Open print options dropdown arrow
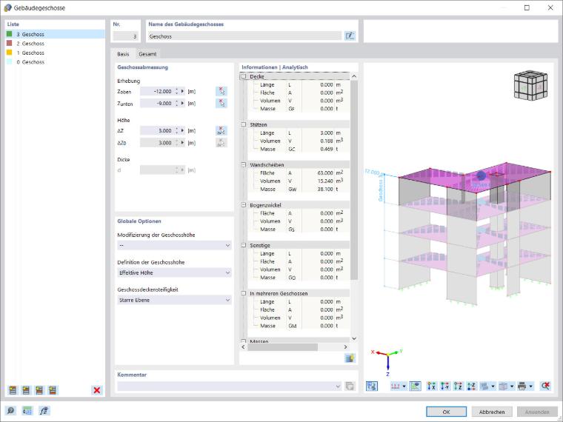The image size is (563, 422). tap(531, 386)
